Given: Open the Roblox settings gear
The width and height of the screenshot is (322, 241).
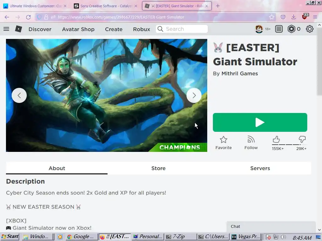Looking at the screenshot, I should pyautogui.click(x=309, y=29).
